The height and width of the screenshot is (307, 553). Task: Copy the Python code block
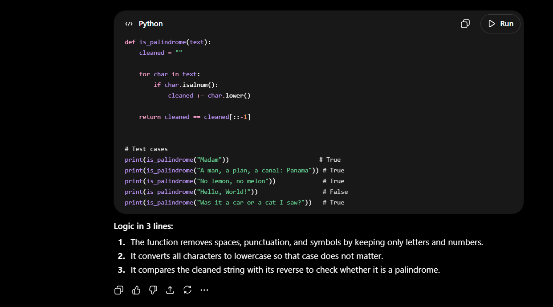click(465, 24)
